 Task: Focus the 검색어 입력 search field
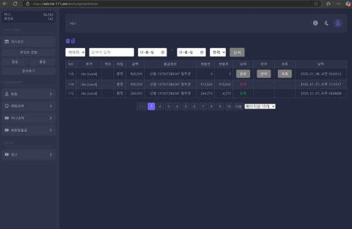coord(111,52)
